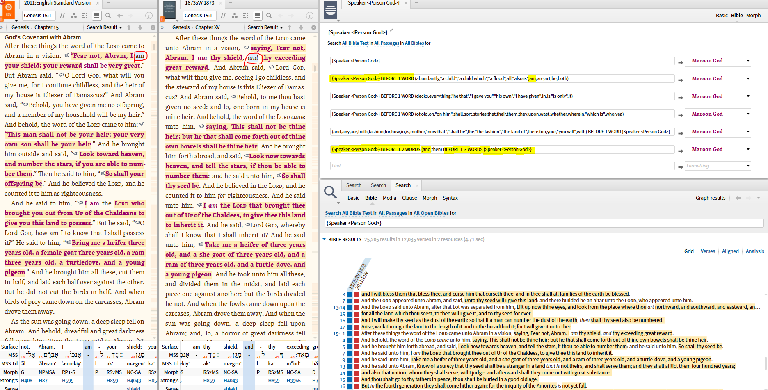Switch to 1873:AV 1873 tab
The image size is (768, 390).
[x=199, y=3]
